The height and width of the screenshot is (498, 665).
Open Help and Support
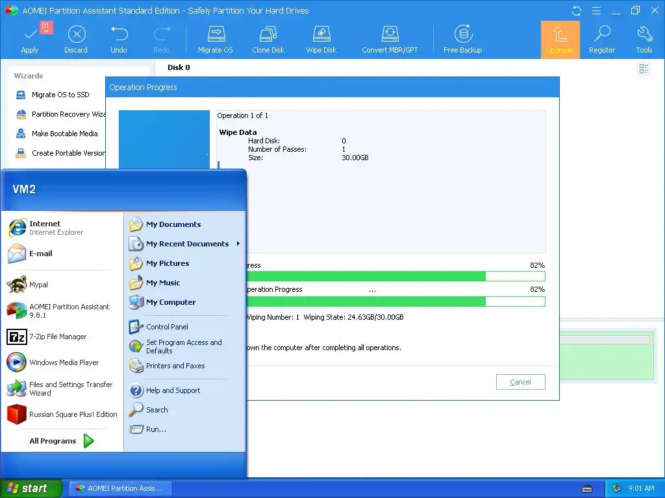coord(185,390)
